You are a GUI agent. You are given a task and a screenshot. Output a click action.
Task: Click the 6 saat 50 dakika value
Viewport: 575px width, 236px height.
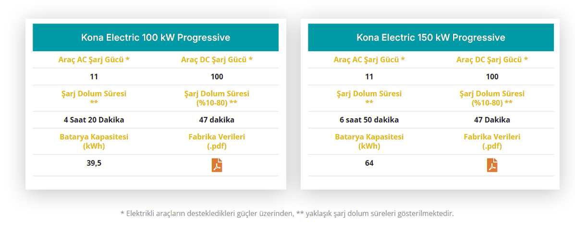coord(369,120)
